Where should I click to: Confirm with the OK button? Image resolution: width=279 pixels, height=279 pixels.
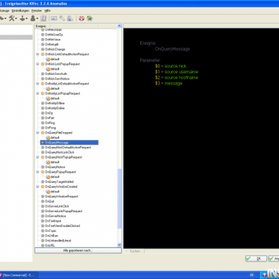click(256, 258)
